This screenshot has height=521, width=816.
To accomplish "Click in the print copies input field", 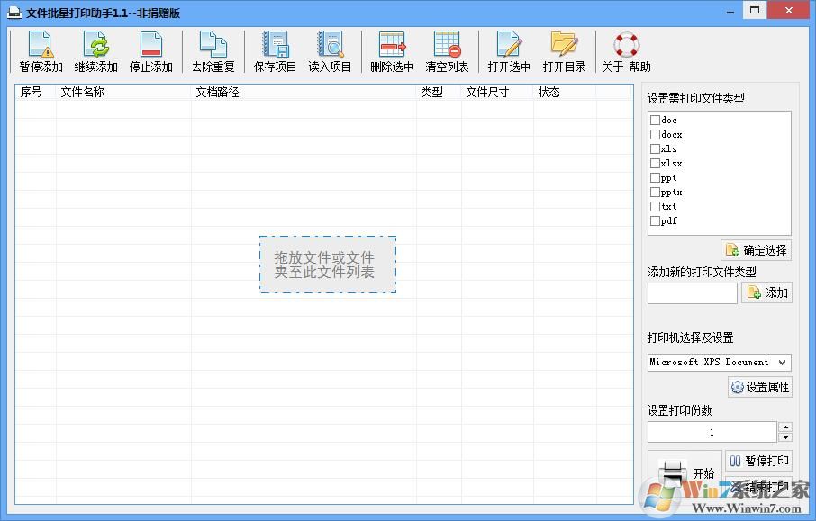I will pyautogui.click(x=712, y=431).
